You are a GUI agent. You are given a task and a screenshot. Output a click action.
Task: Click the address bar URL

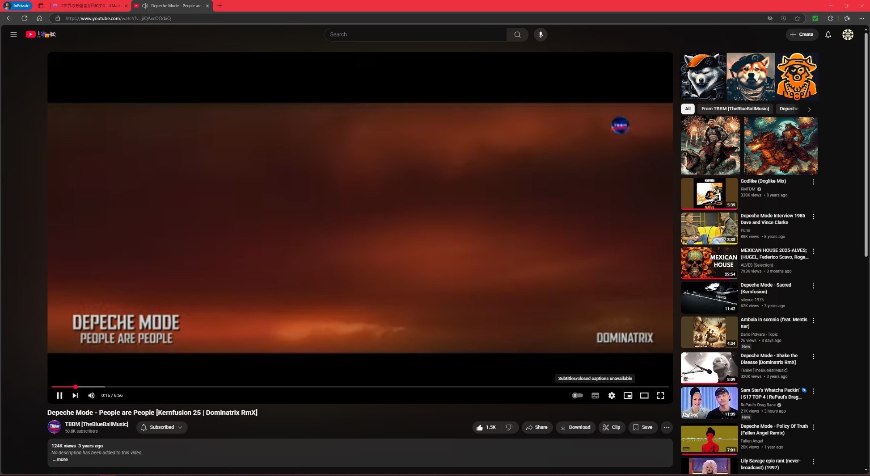pyautogui.click(x=118, y=18)
